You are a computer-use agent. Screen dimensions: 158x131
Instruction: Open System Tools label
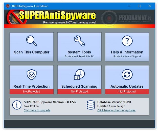click(79, 52)
